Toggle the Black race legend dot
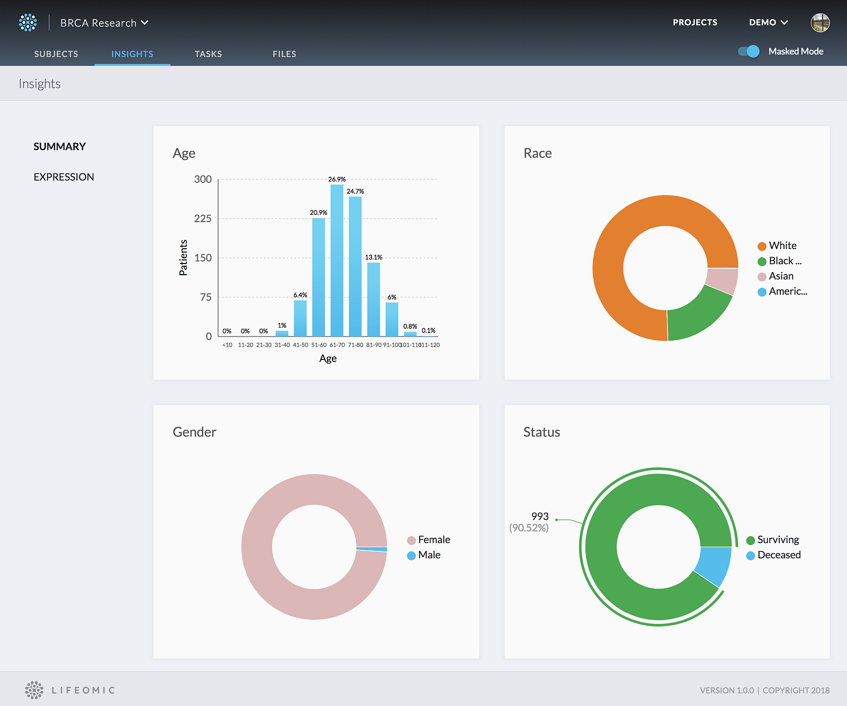This screenshot has width=847, height=706. tap(762, 261)
